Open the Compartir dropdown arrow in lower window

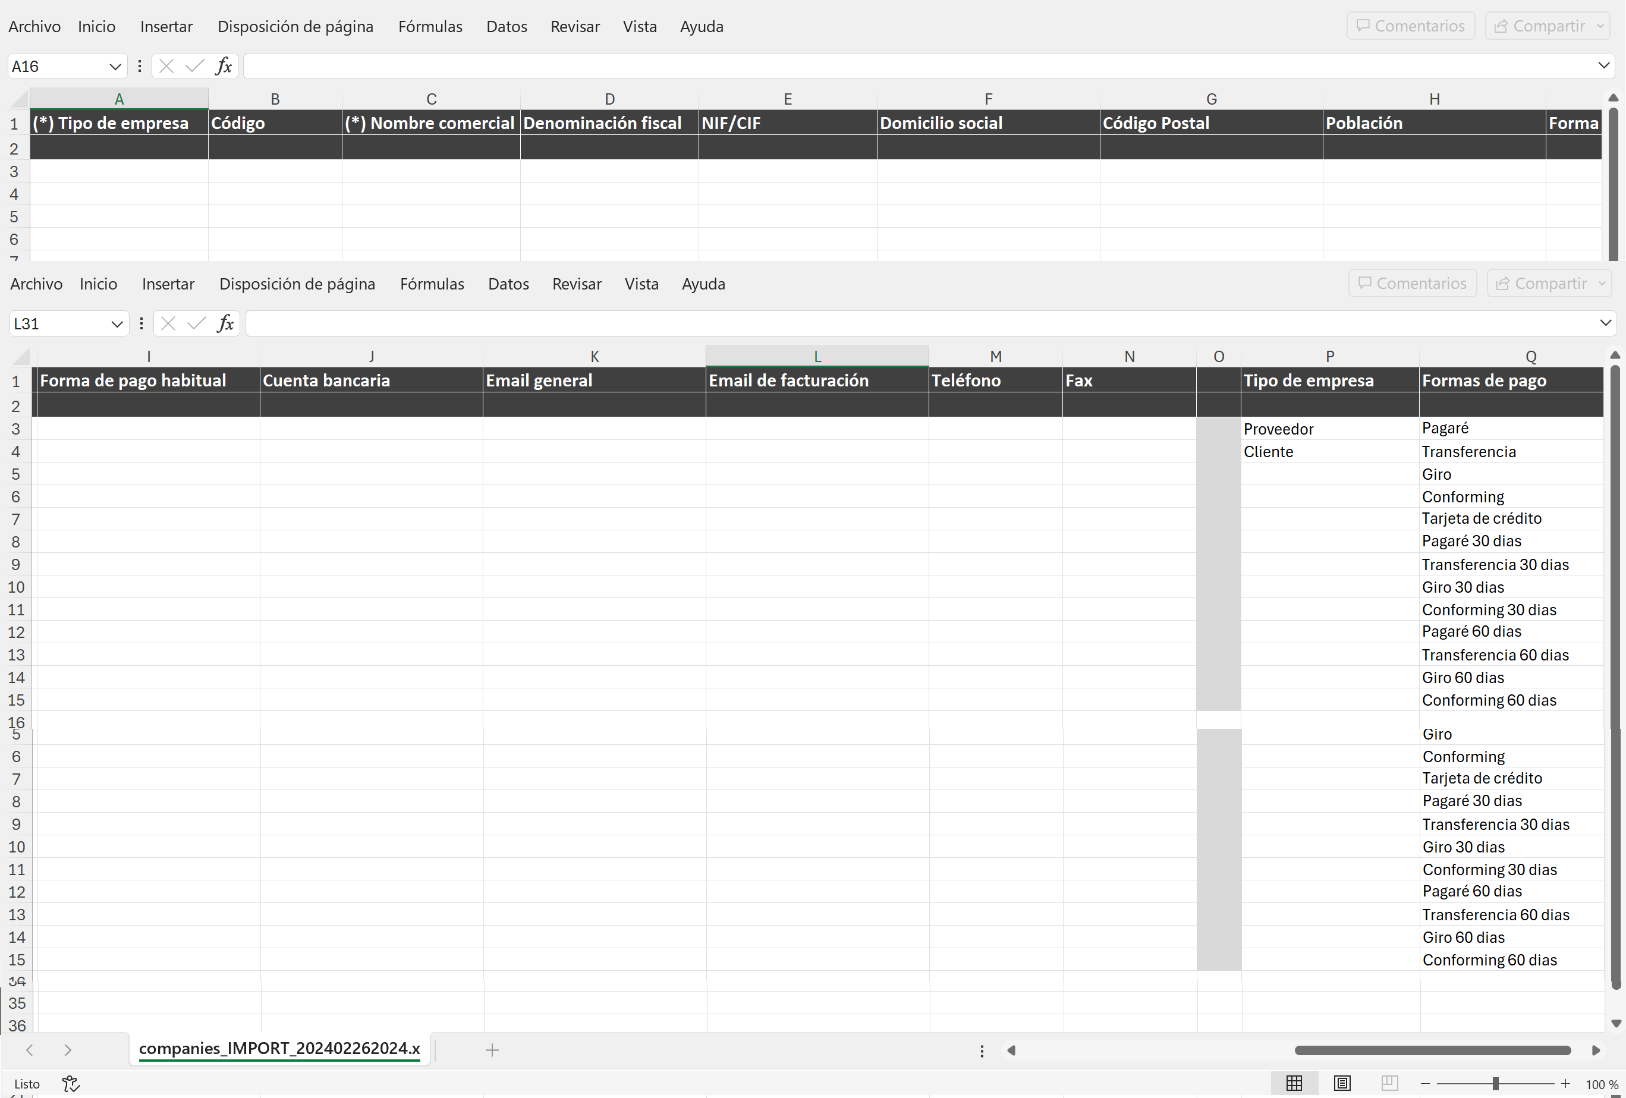pos(1602,284)
